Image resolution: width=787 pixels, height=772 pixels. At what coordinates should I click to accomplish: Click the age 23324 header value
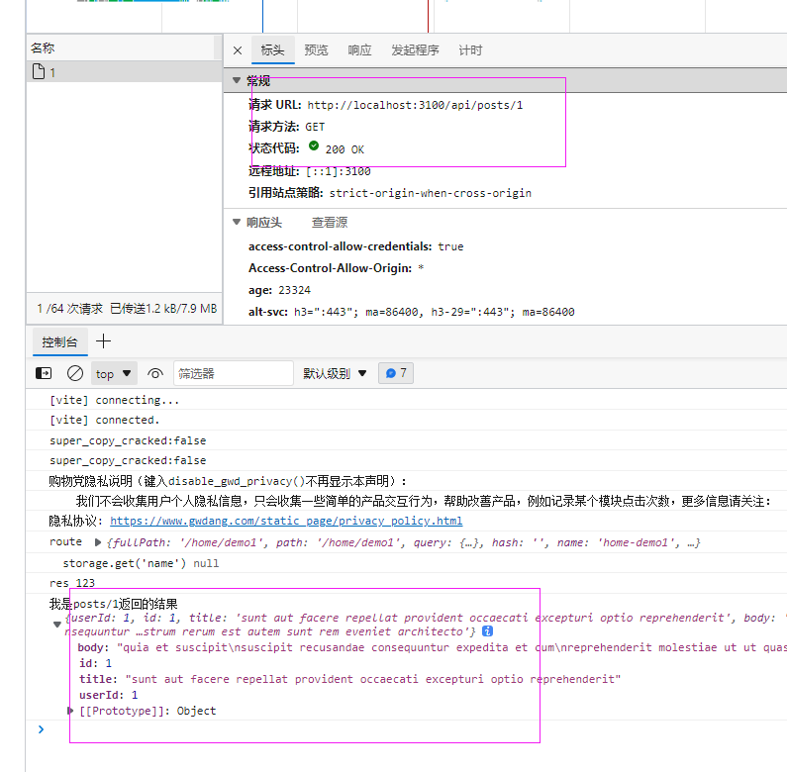[295, 290]
